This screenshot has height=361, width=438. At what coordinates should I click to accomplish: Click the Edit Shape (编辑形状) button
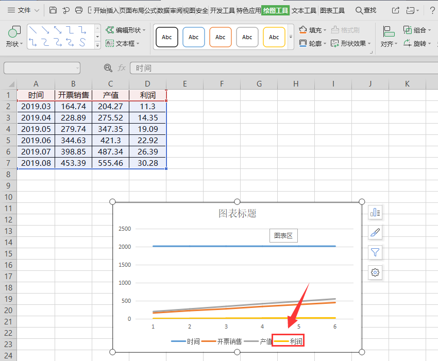[x=126, y=30]
